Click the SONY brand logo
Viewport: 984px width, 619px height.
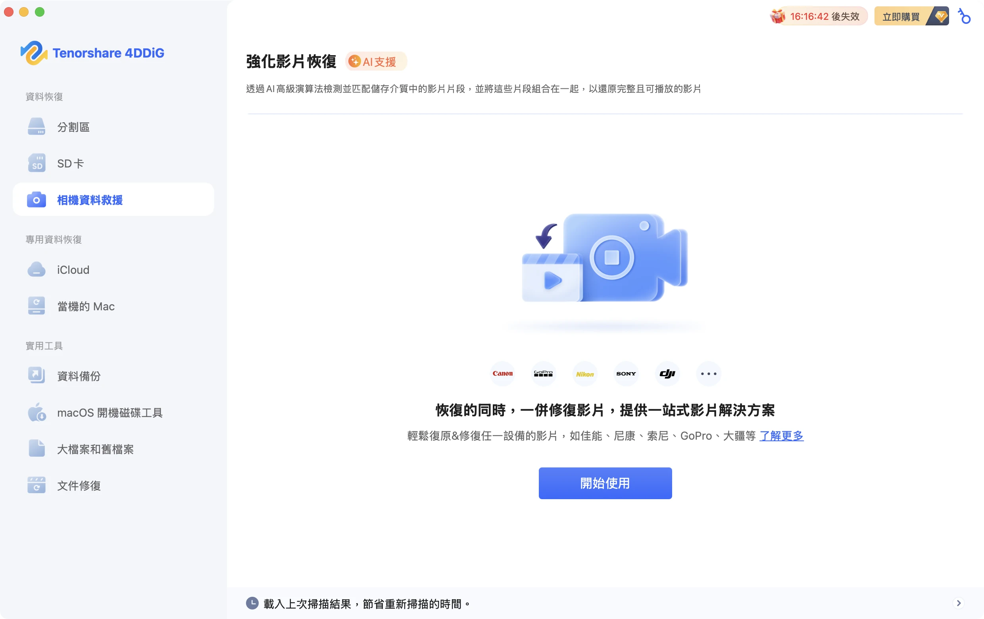[x=626, y=373]
